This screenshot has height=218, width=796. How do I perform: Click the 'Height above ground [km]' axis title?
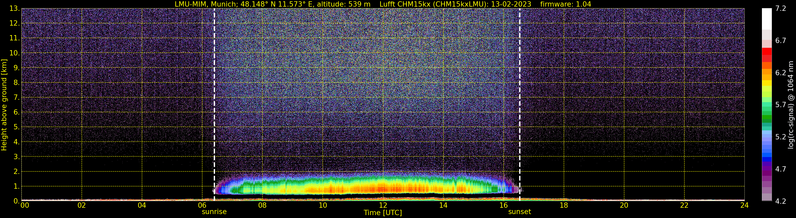coord(4,105)
